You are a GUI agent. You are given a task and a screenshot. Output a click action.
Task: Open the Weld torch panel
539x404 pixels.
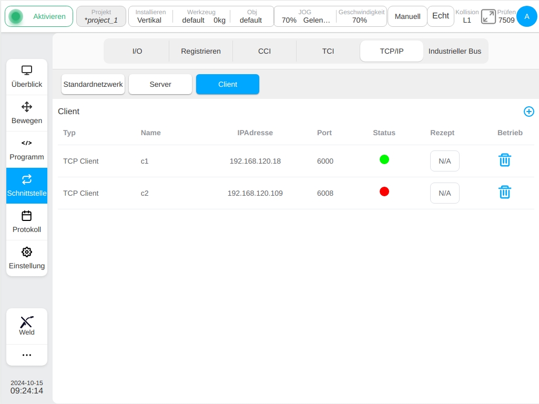coord(27,326)
